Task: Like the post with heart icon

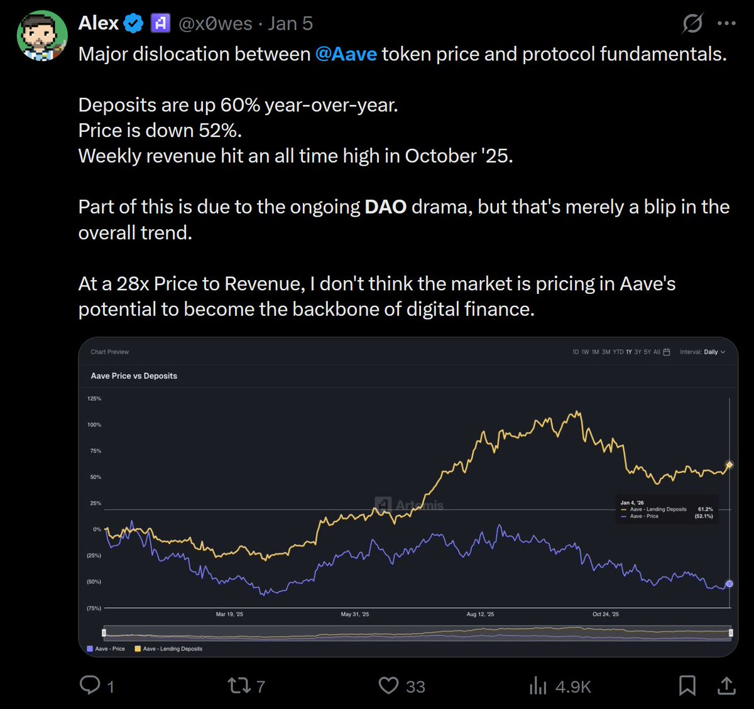Action: (389, 685)
